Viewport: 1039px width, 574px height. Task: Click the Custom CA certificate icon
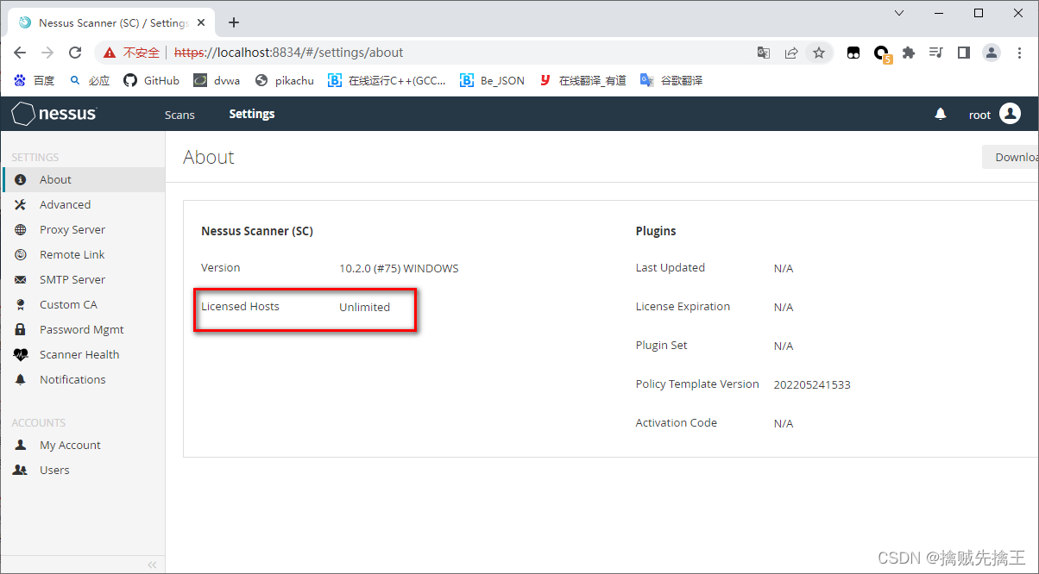tap(21, 305)
